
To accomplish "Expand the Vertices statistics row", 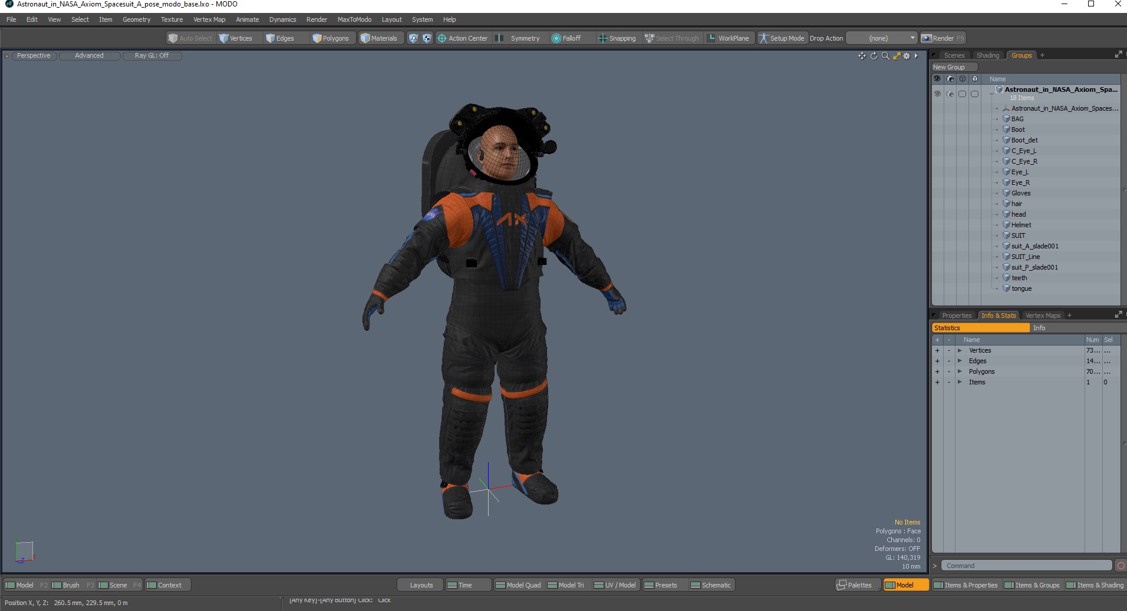I will click(x=960, y=350).
